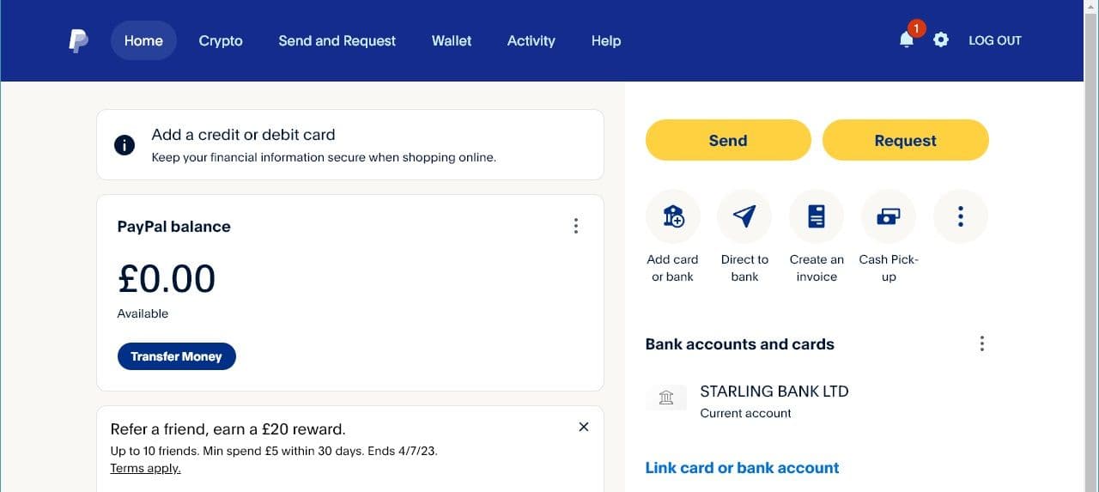Go to the Crypto tab
Image resolution: width=1099 pixels, height=492 pixels.
click(x=221, y=40)
